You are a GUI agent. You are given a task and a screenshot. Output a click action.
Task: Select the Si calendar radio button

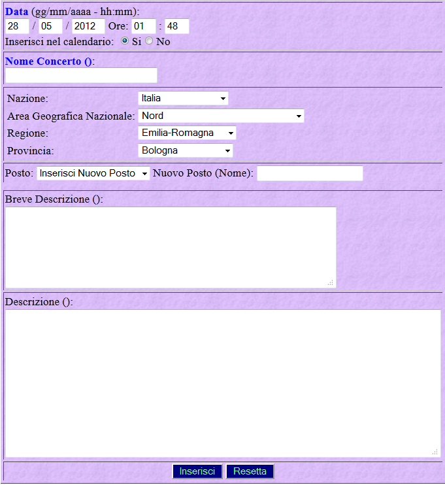tap(125, 41)
